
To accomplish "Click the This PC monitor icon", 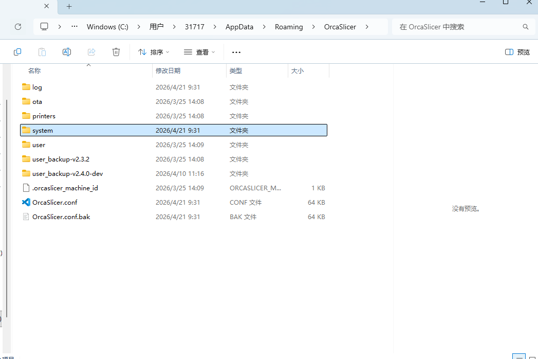I will (x=44, y=26).
